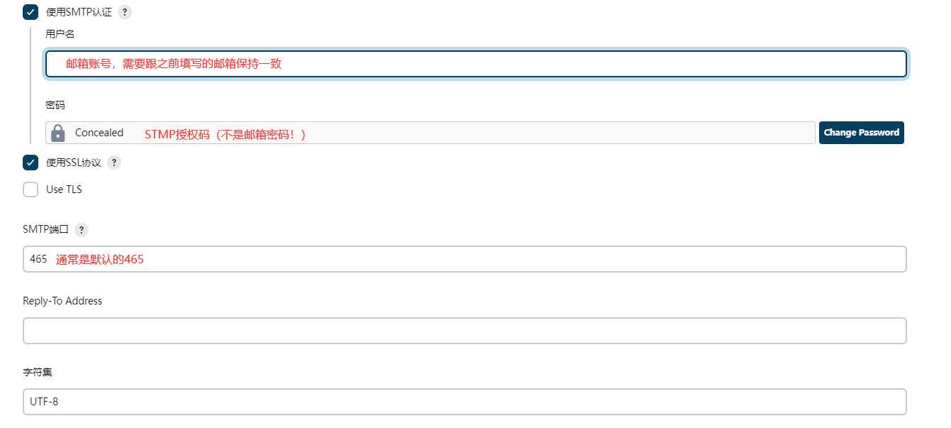Click the Reply-To Address label text
Viewport: 951px width, 428px height.
click(x=62, y=301)
